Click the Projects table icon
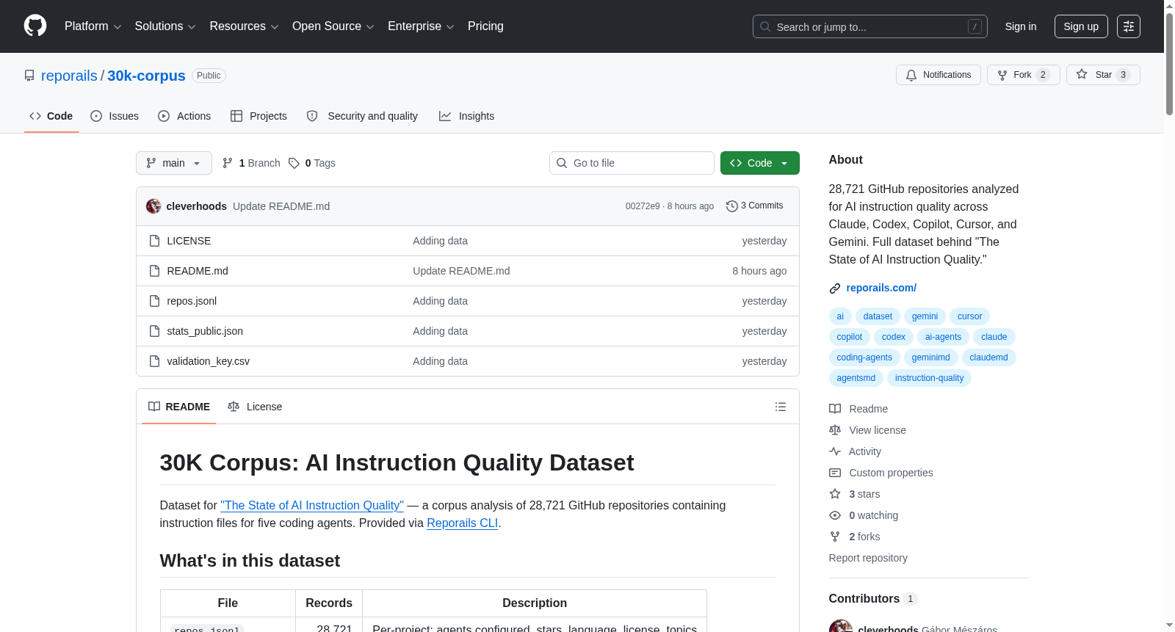Viewport: 1175px width, 632px height. tap(236, 116)
